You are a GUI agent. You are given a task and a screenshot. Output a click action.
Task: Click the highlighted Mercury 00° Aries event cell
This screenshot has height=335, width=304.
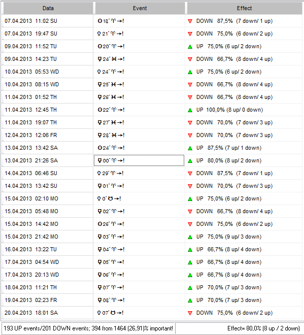click(x=139, y=160)
